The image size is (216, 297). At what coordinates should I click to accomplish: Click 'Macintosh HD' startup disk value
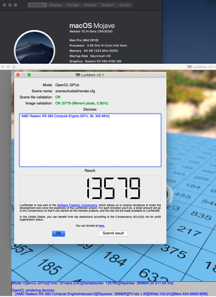click(x=100, y=56)
